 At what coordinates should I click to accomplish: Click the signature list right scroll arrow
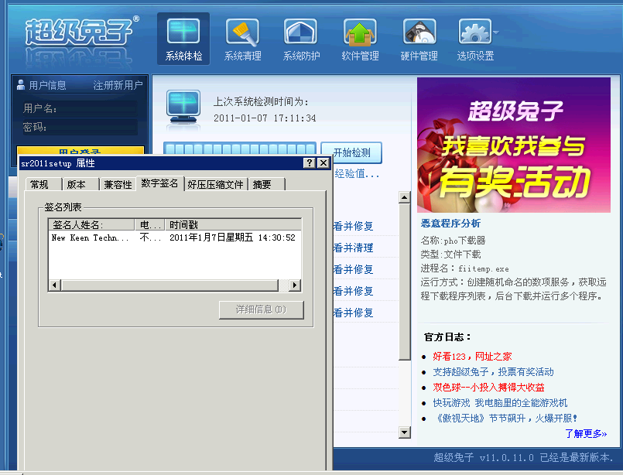coord(294,285)
